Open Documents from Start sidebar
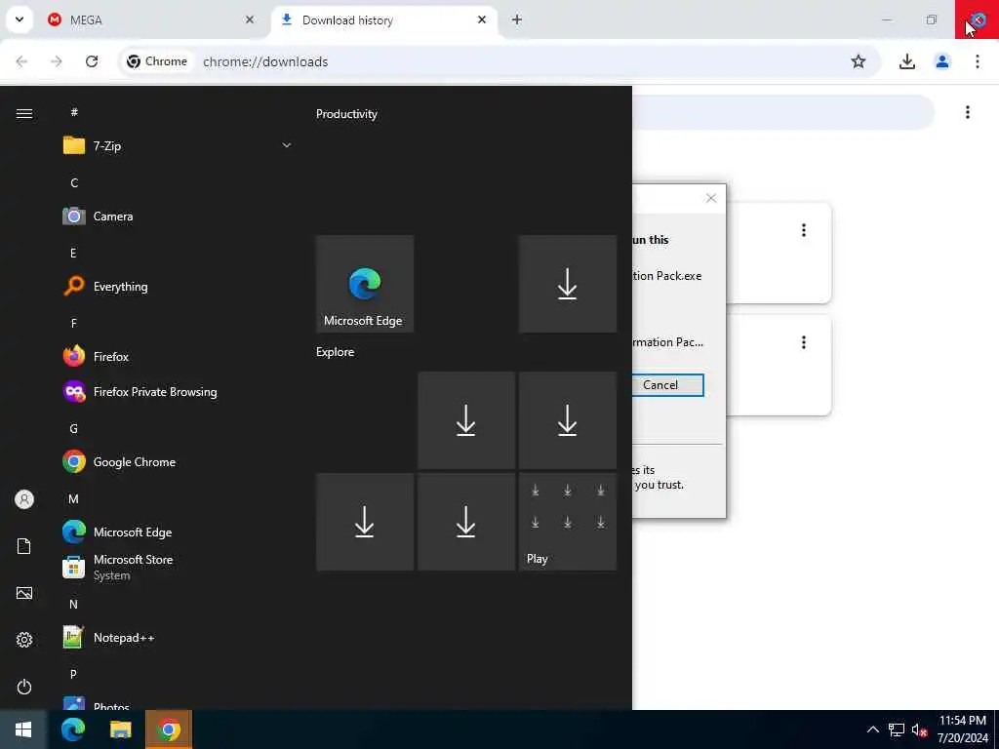The image size is (999, 749). 24,546
